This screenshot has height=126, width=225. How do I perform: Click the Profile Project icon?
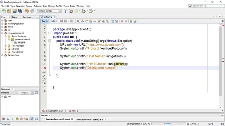[x=91, y=11]
